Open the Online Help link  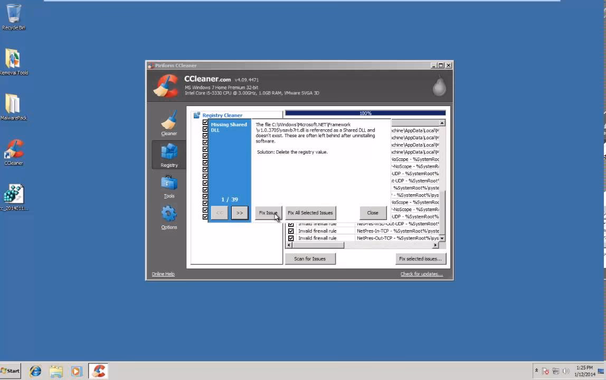point(163,274)
